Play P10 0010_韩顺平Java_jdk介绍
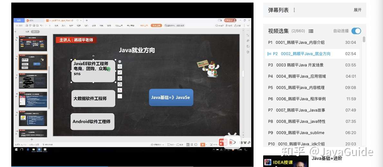This screenshot has height=167, width=383. coord(312,144)
